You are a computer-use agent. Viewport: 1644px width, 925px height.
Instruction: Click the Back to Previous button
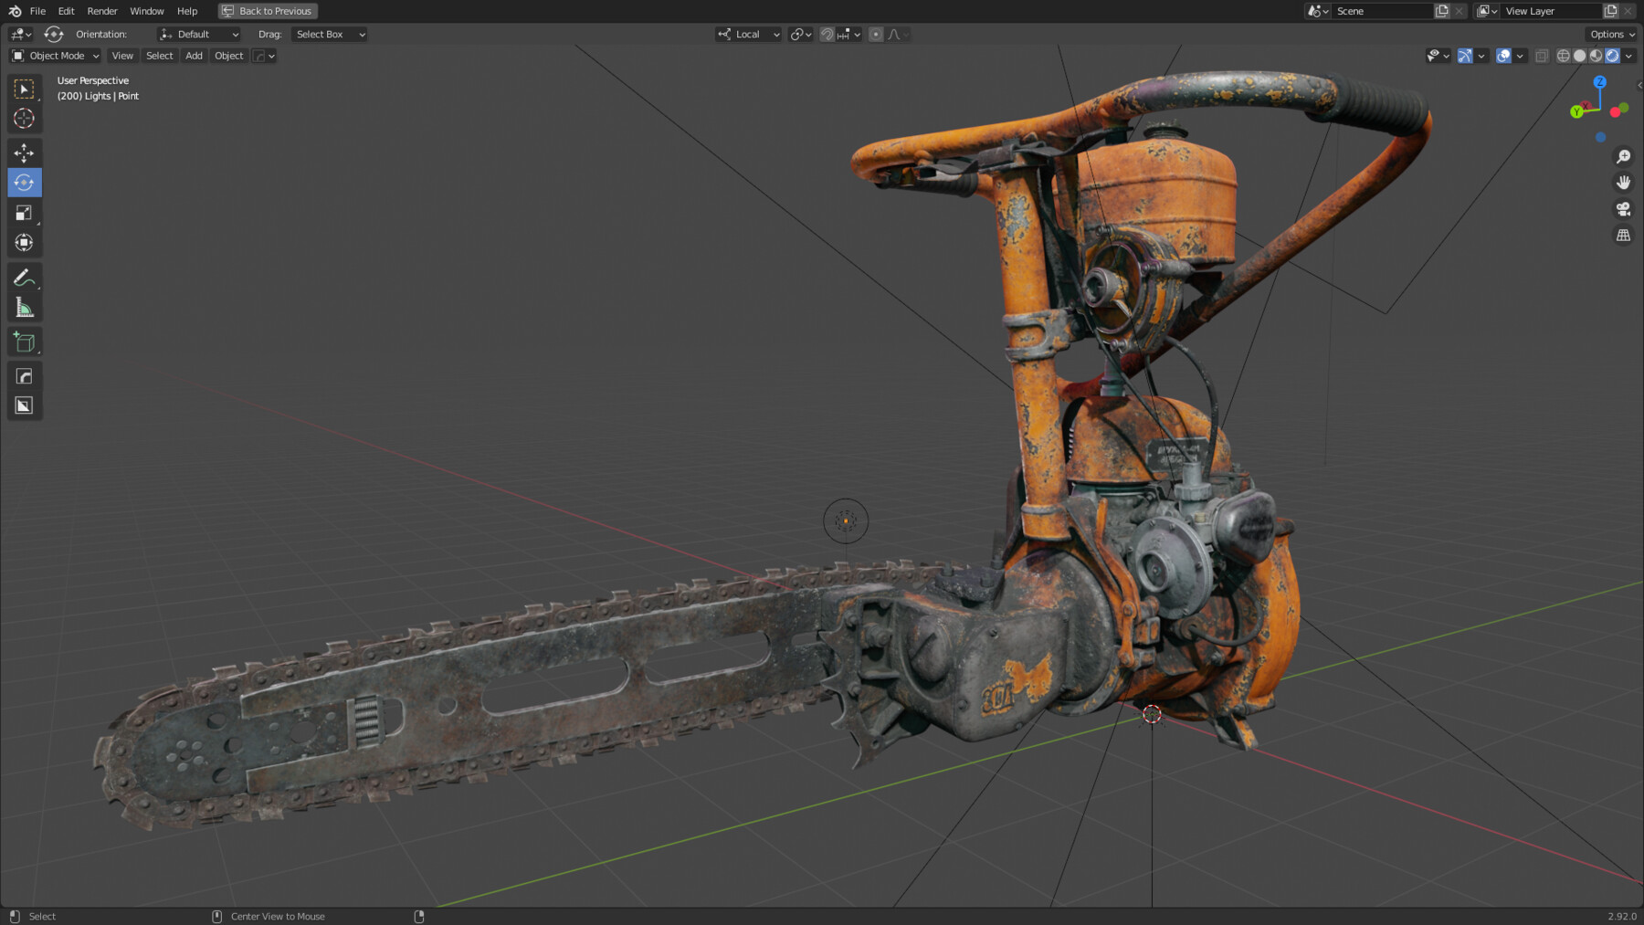[x=267, y=11]
